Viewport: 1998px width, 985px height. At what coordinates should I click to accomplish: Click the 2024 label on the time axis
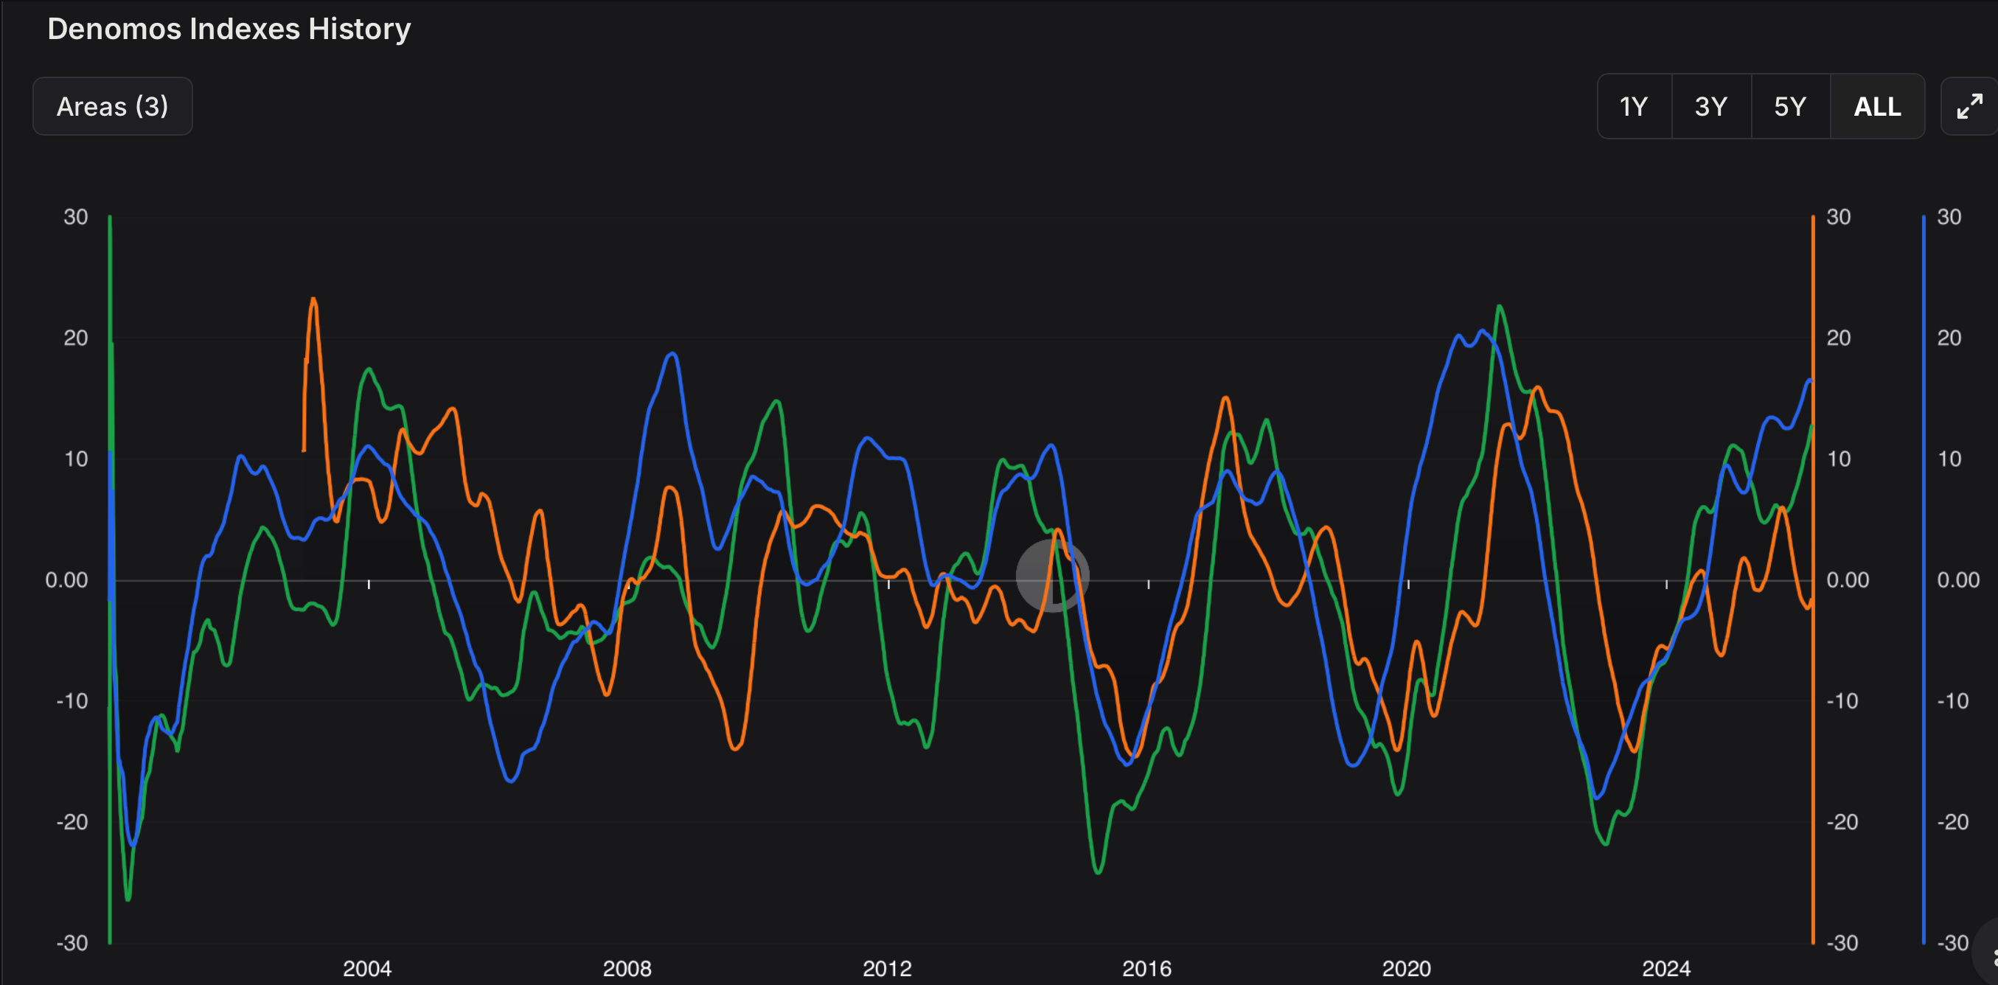tap(1666, 968)
